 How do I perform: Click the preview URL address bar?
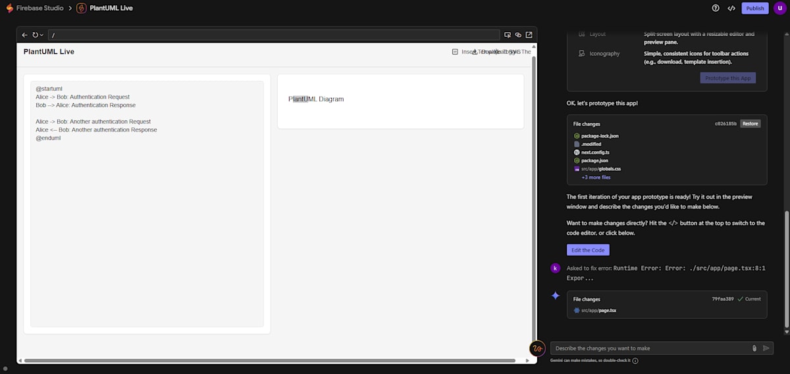[x=274, y=35]
